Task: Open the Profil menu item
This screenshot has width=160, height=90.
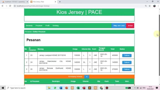Action: click(47, 25)
